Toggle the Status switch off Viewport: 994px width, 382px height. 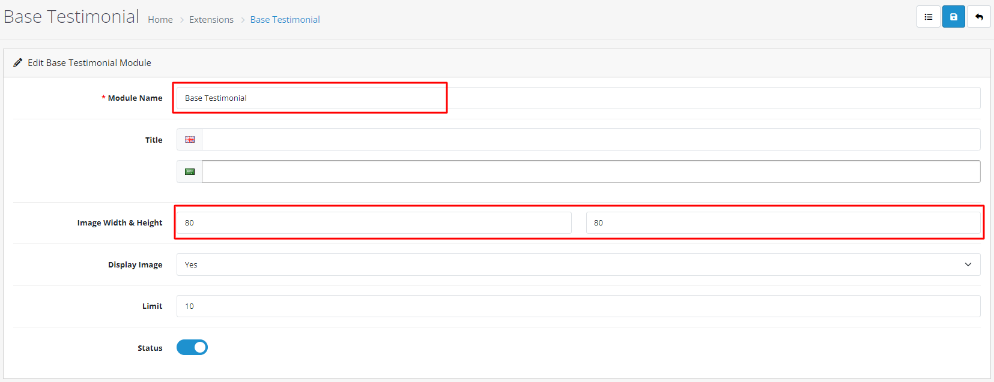(x=192, y=347)
